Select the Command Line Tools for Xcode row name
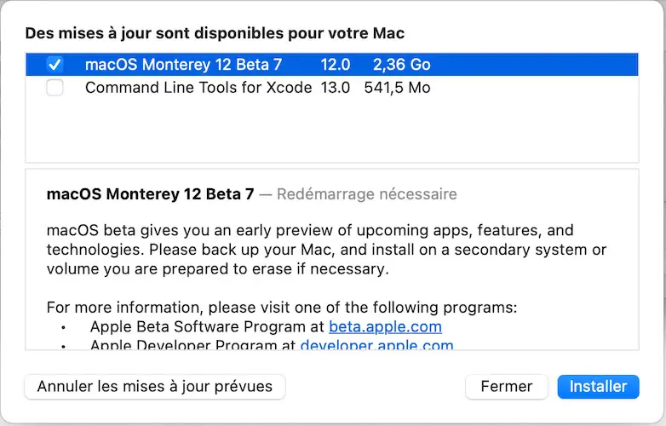666x426 pixels. pos(198,88)
